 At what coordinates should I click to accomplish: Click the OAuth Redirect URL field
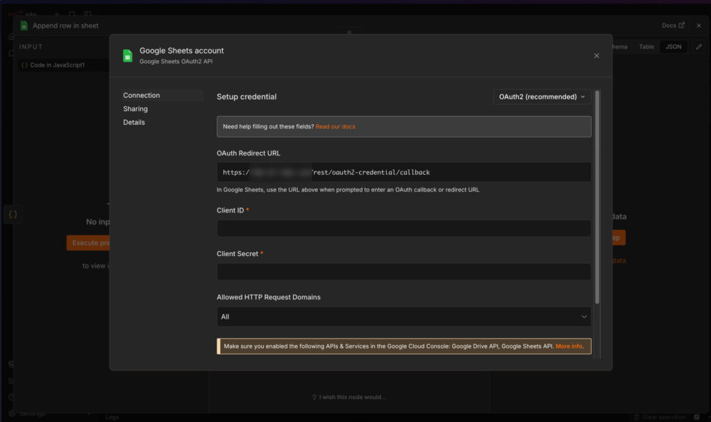tap(403, 172)
